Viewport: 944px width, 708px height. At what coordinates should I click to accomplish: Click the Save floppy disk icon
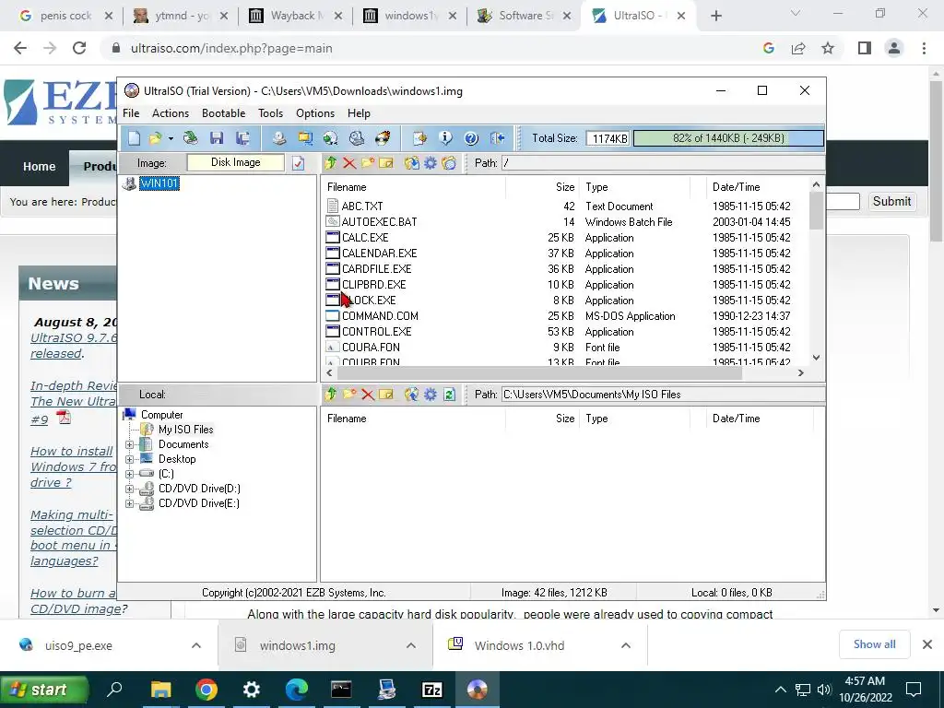217,138
